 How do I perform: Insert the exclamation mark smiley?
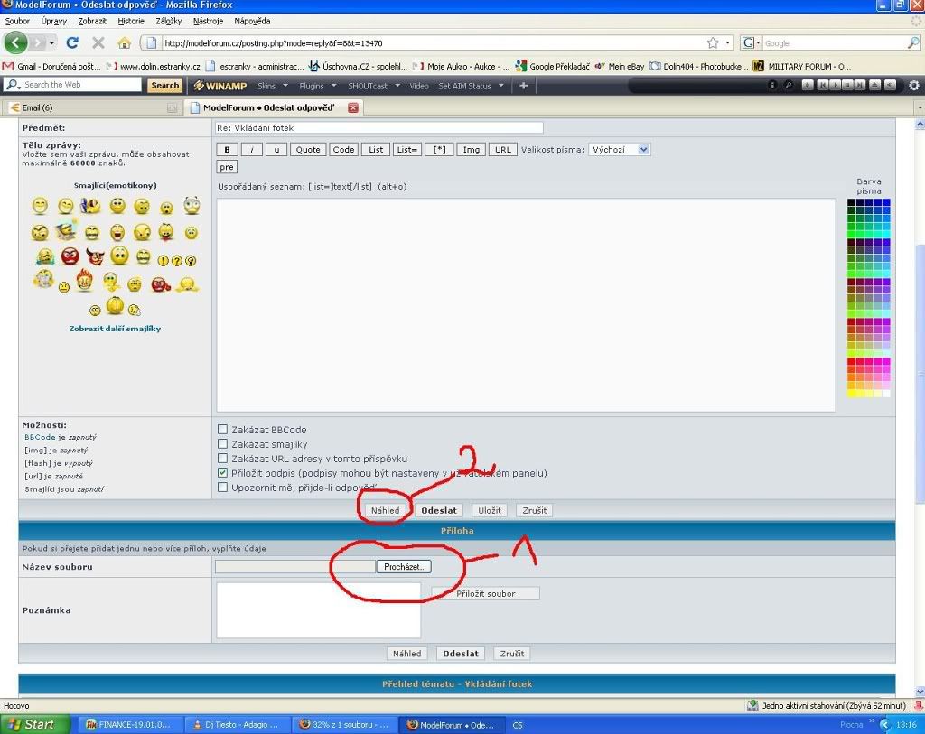[163, 260]
